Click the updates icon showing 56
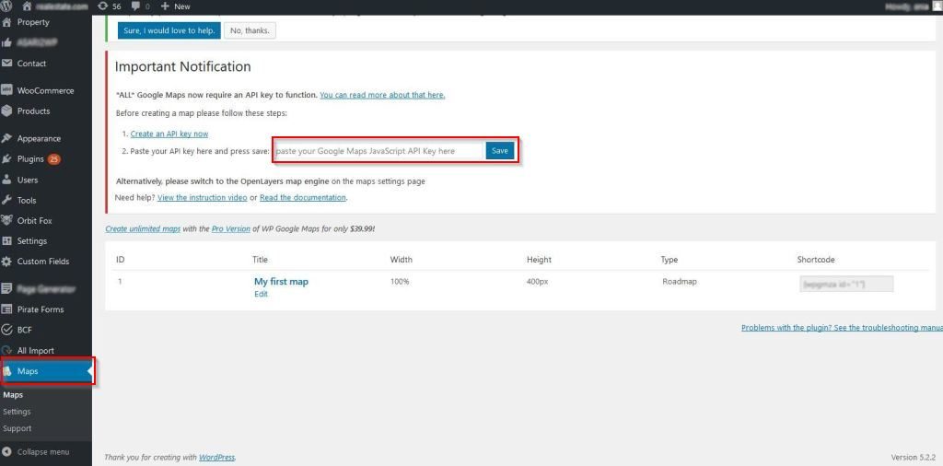This screenshot has width=943, height=466. click(x=102, y=6)
